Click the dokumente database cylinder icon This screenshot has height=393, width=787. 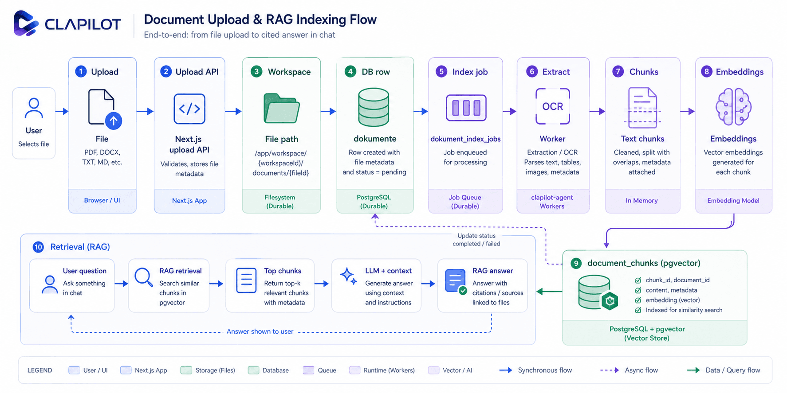374,107
